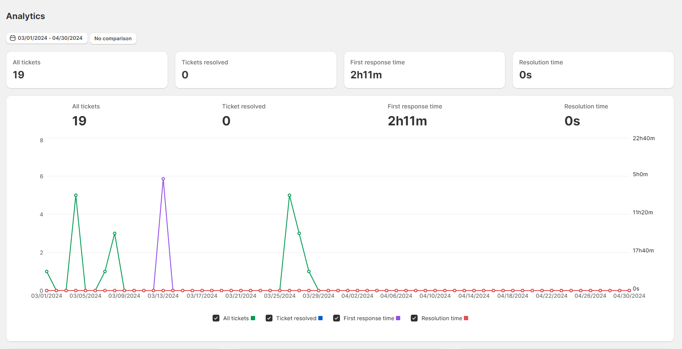Click the purple peak point near 03/13/2024
Viewport: 682px width, 349px height.
click(163, 179)
